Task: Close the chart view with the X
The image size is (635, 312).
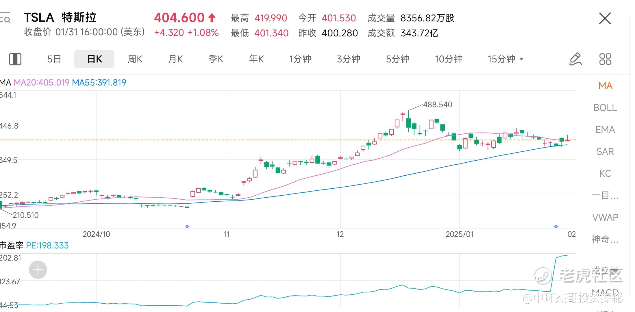Action: (605, 18)
